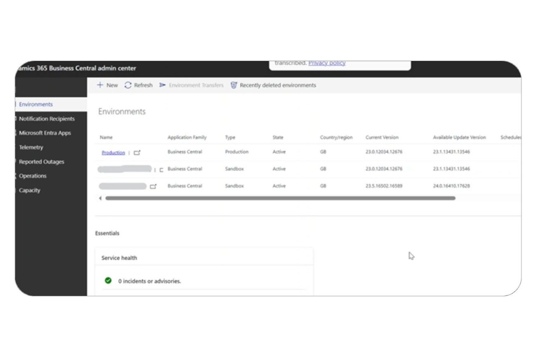This screenshot has height=357, width=536.
Task: Select Operations in sidebar
Action: (x=33, y=176)
